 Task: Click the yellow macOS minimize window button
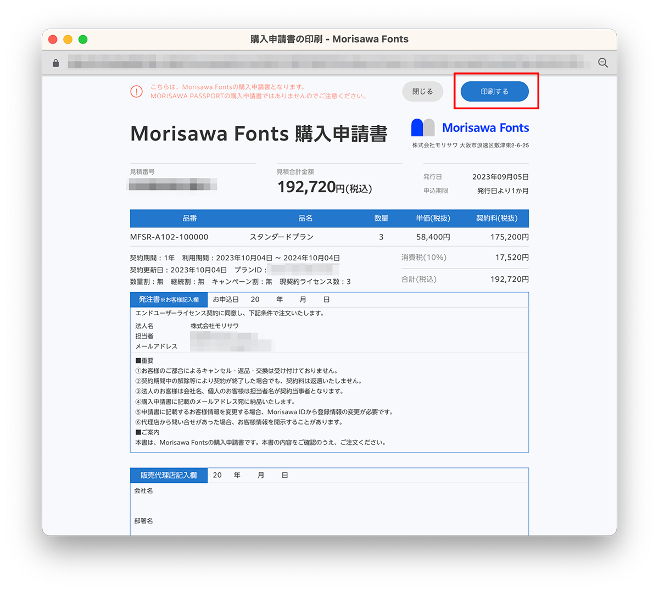point(68,40)
